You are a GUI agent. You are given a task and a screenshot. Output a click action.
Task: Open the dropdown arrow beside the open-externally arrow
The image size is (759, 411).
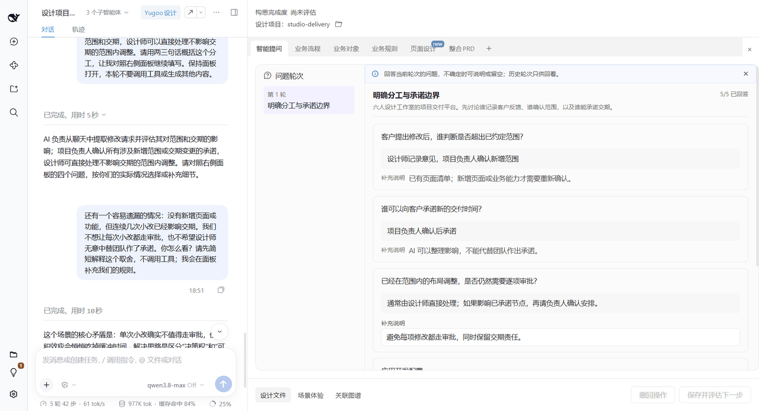(201, 13)
